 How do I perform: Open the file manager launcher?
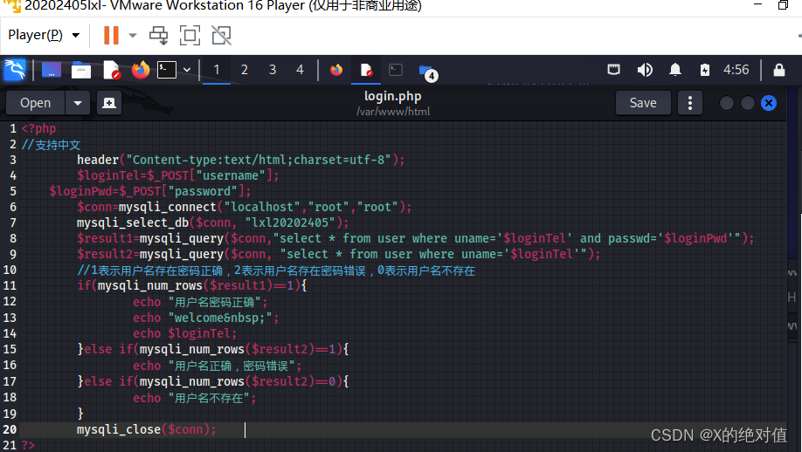(81, 70)
